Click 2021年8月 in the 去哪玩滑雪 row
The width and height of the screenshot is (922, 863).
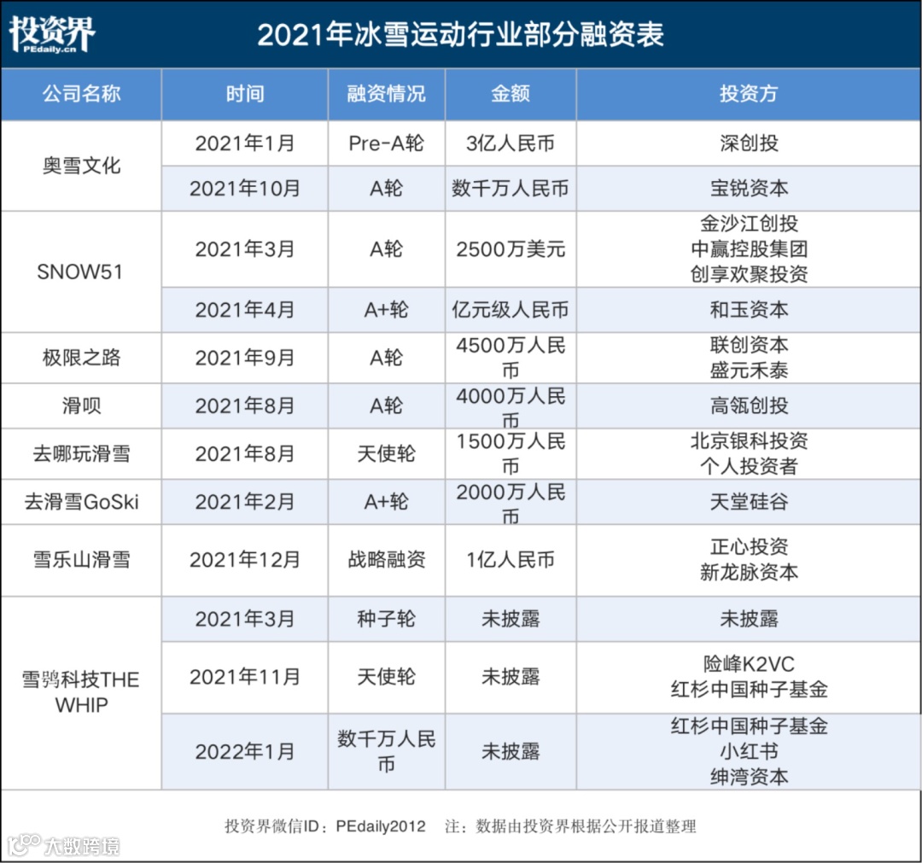point(245,454)
